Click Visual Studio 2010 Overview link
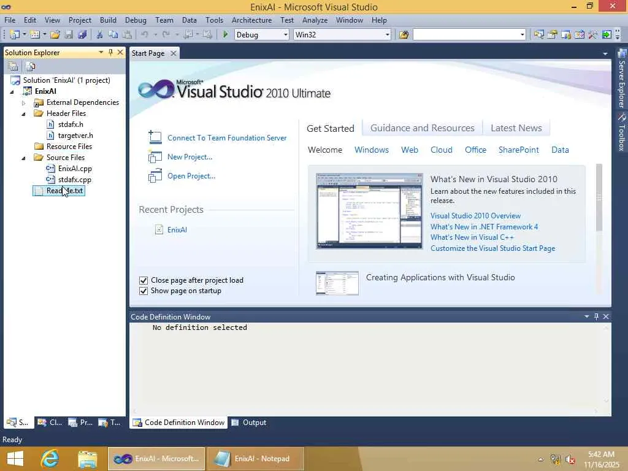This screenshot has width=628, height=471. click(x=475, y=216)
